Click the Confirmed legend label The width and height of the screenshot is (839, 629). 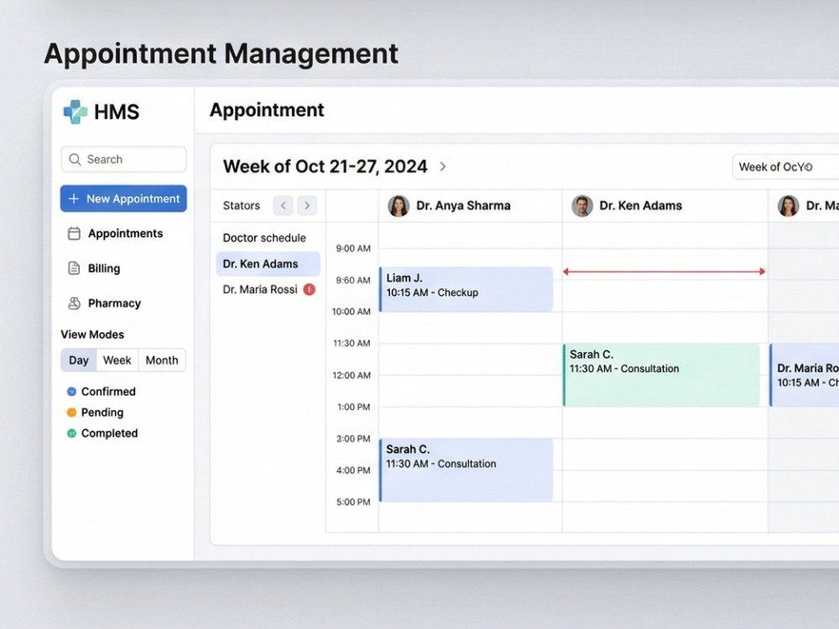[108, 392]
